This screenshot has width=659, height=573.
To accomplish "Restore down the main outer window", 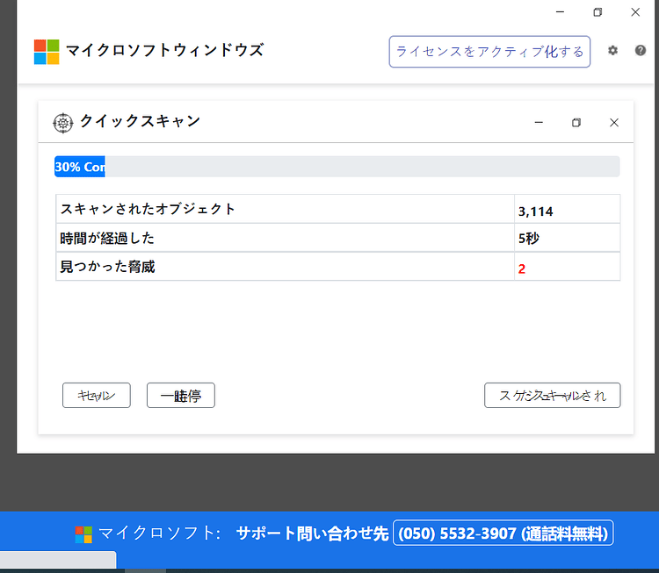I will click(x=597, y=12).
